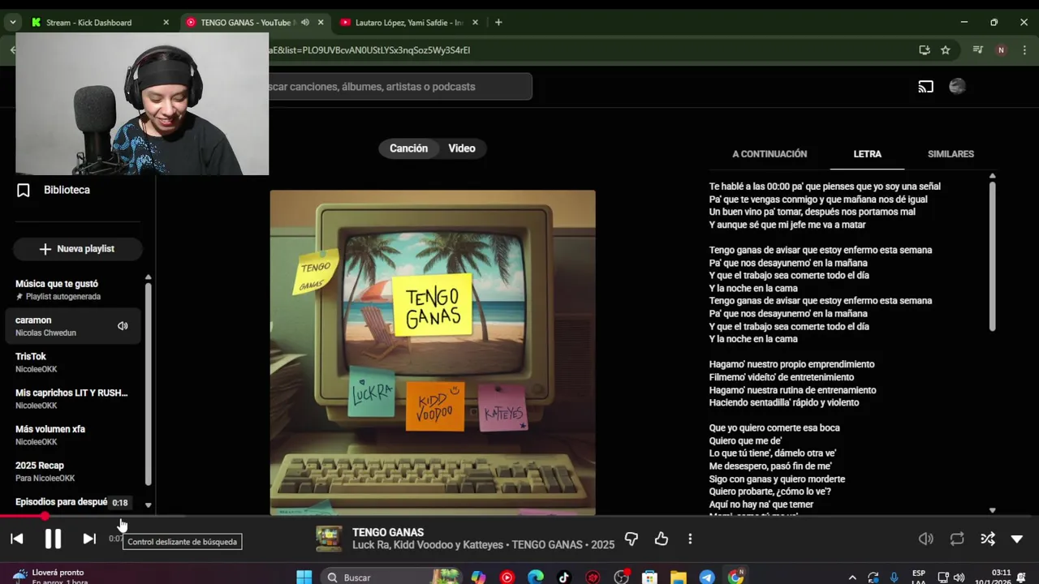The height and width of the screenshot is (584, 1039).
Task: Close the Stream - Kick Dashboard tab
Action: [x=166, y=23]
